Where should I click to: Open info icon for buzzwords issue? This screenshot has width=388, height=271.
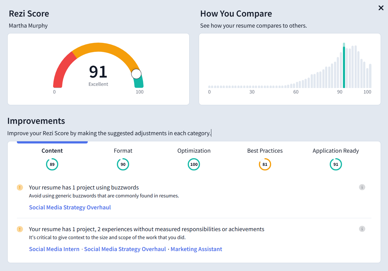click(x=362, y=187)
